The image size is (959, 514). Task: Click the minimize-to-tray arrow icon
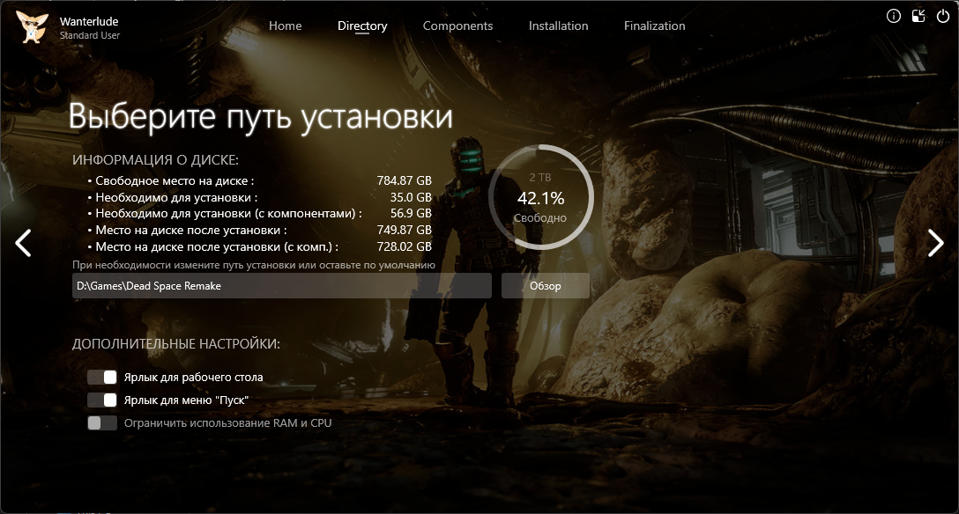918,16
